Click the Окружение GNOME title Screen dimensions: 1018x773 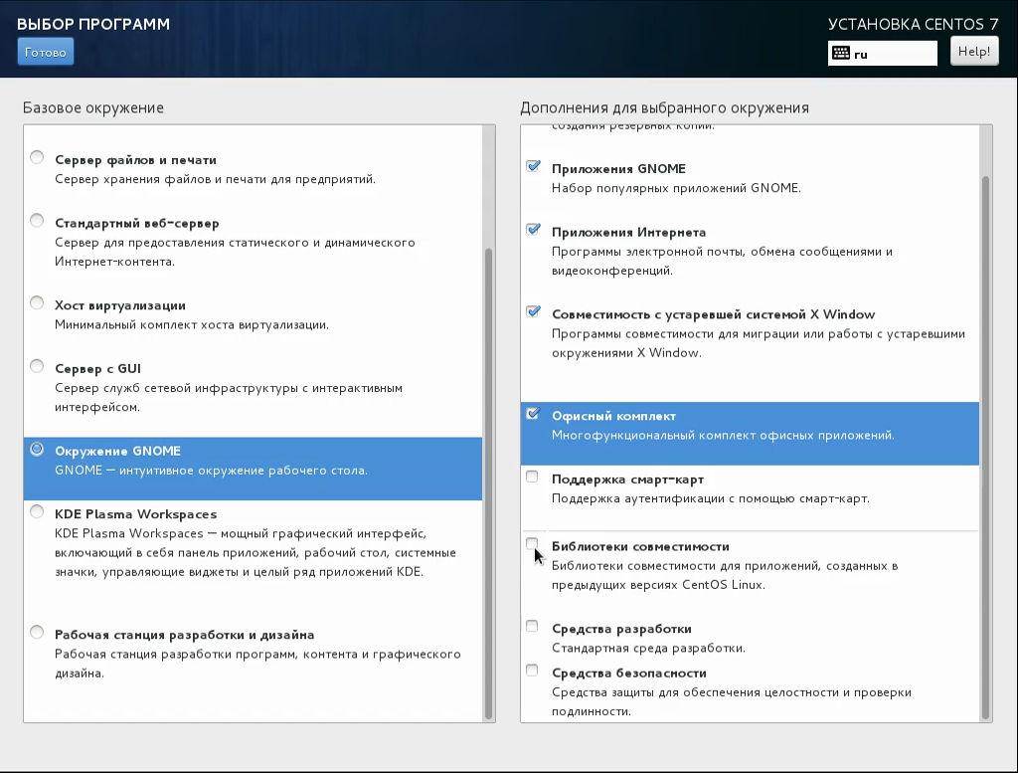click(117, 451)
